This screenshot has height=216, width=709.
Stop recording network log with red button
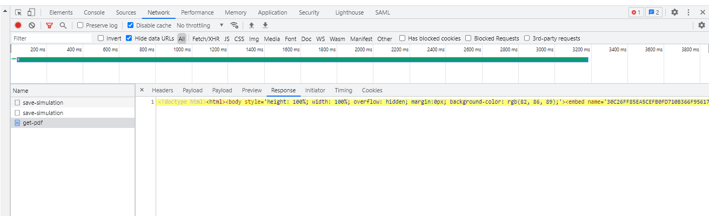tap(18, 25)
